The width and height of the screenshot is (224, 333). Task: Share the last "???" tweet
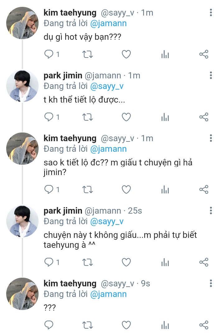[x=203, y=325]
